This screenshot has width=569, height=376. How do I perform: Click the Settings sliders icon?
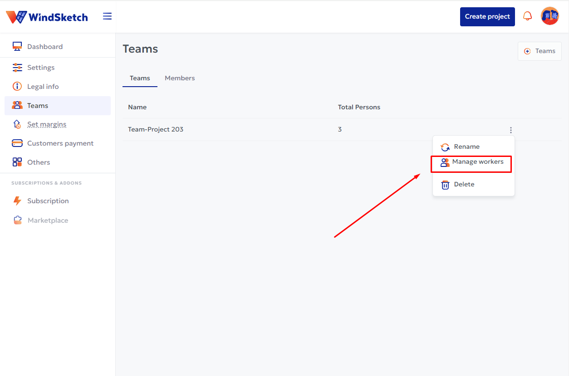coord(17,68)
